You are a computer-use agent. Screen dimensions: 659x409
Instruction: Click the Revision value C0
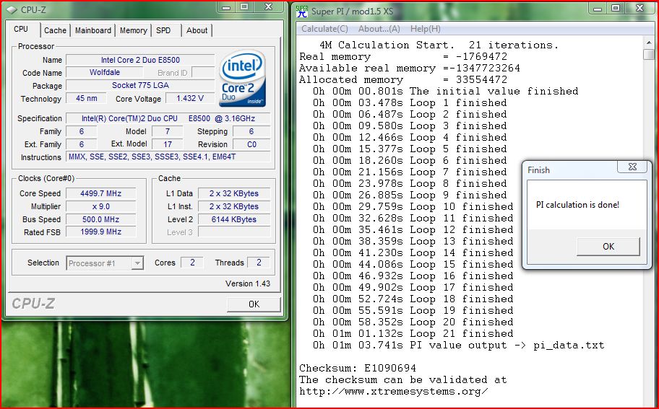(x=251, y=144)
